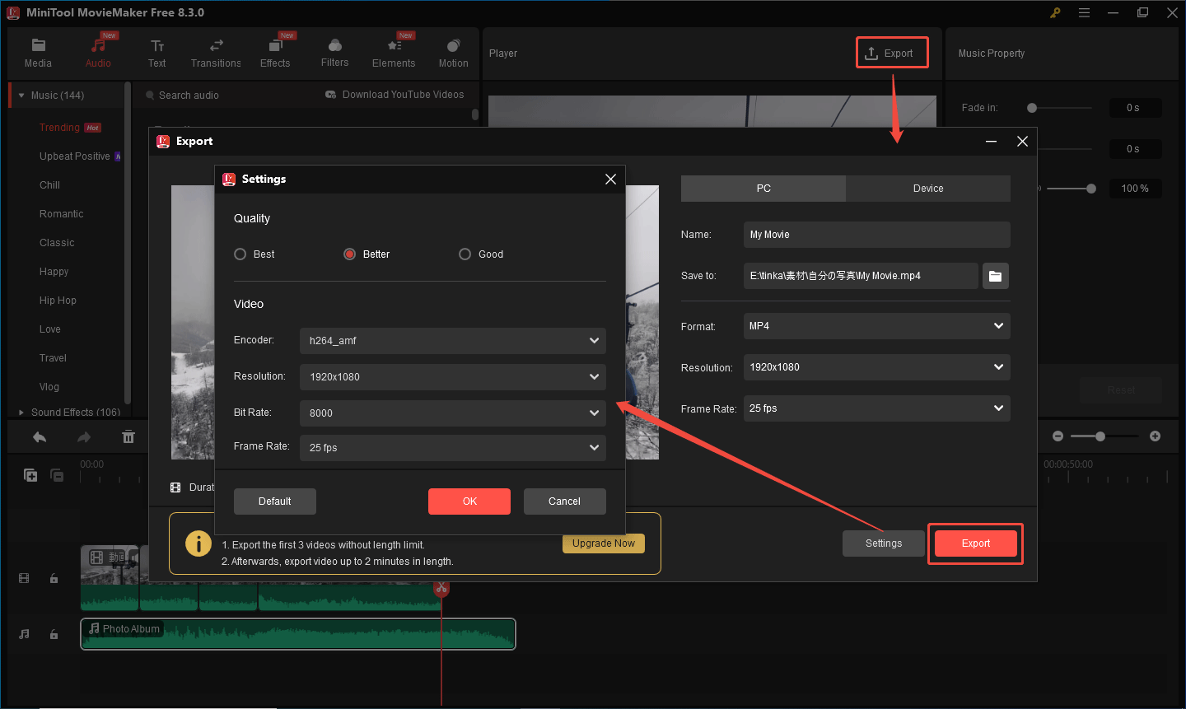Open the Text tab
The image size is (1186, 709).
pos(156,54)
